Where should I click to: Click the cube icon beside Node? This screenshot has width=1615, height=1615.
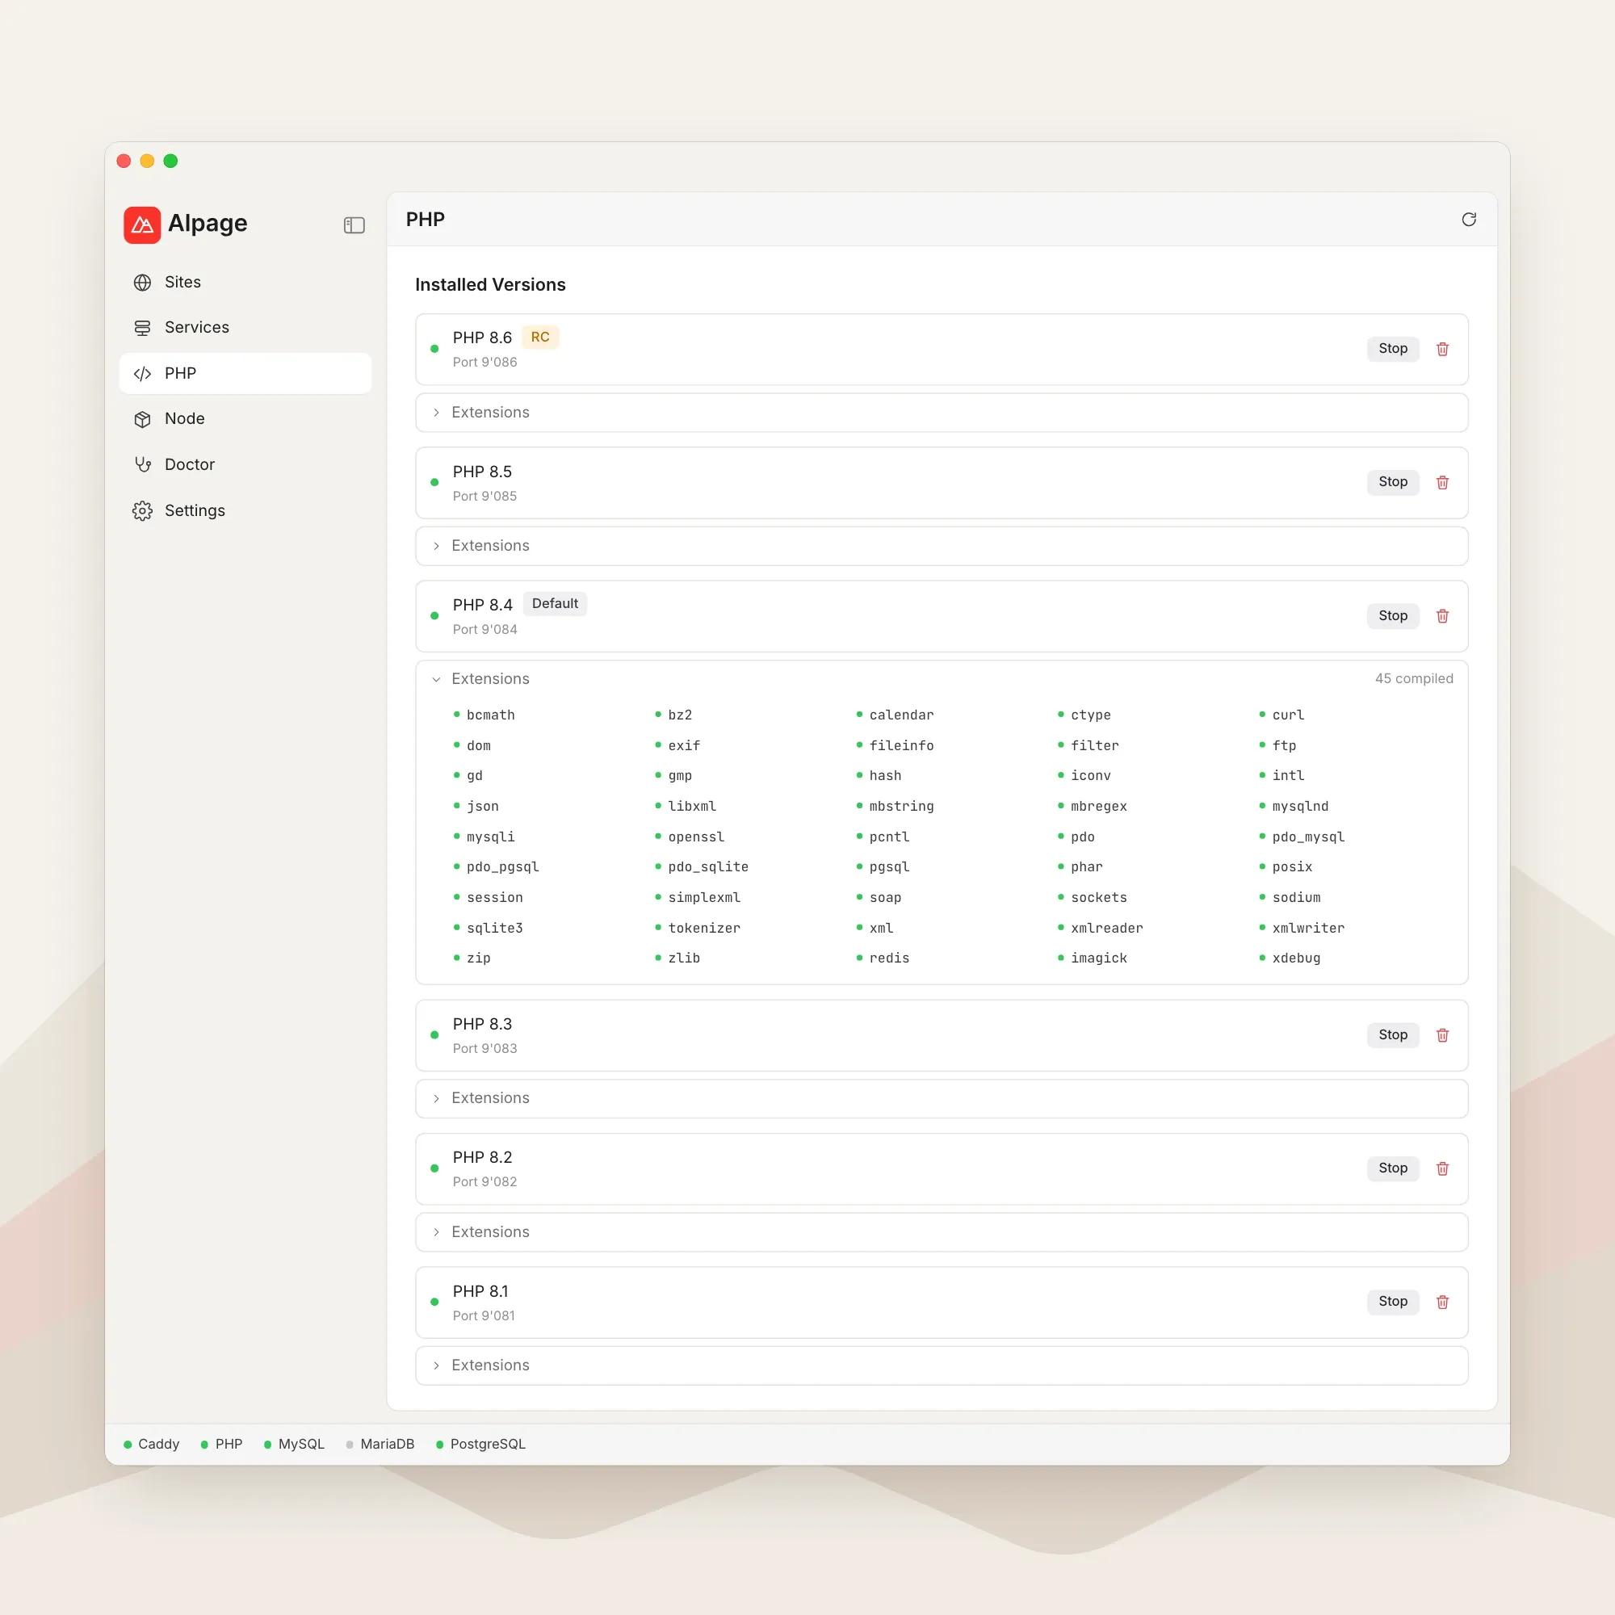[143, 419]
